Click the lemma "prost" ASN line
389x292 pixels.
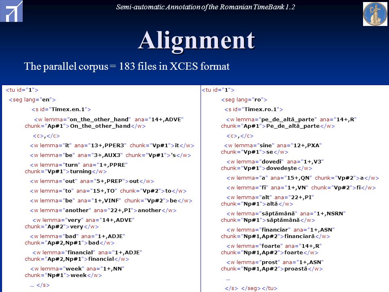coord(275,262)
